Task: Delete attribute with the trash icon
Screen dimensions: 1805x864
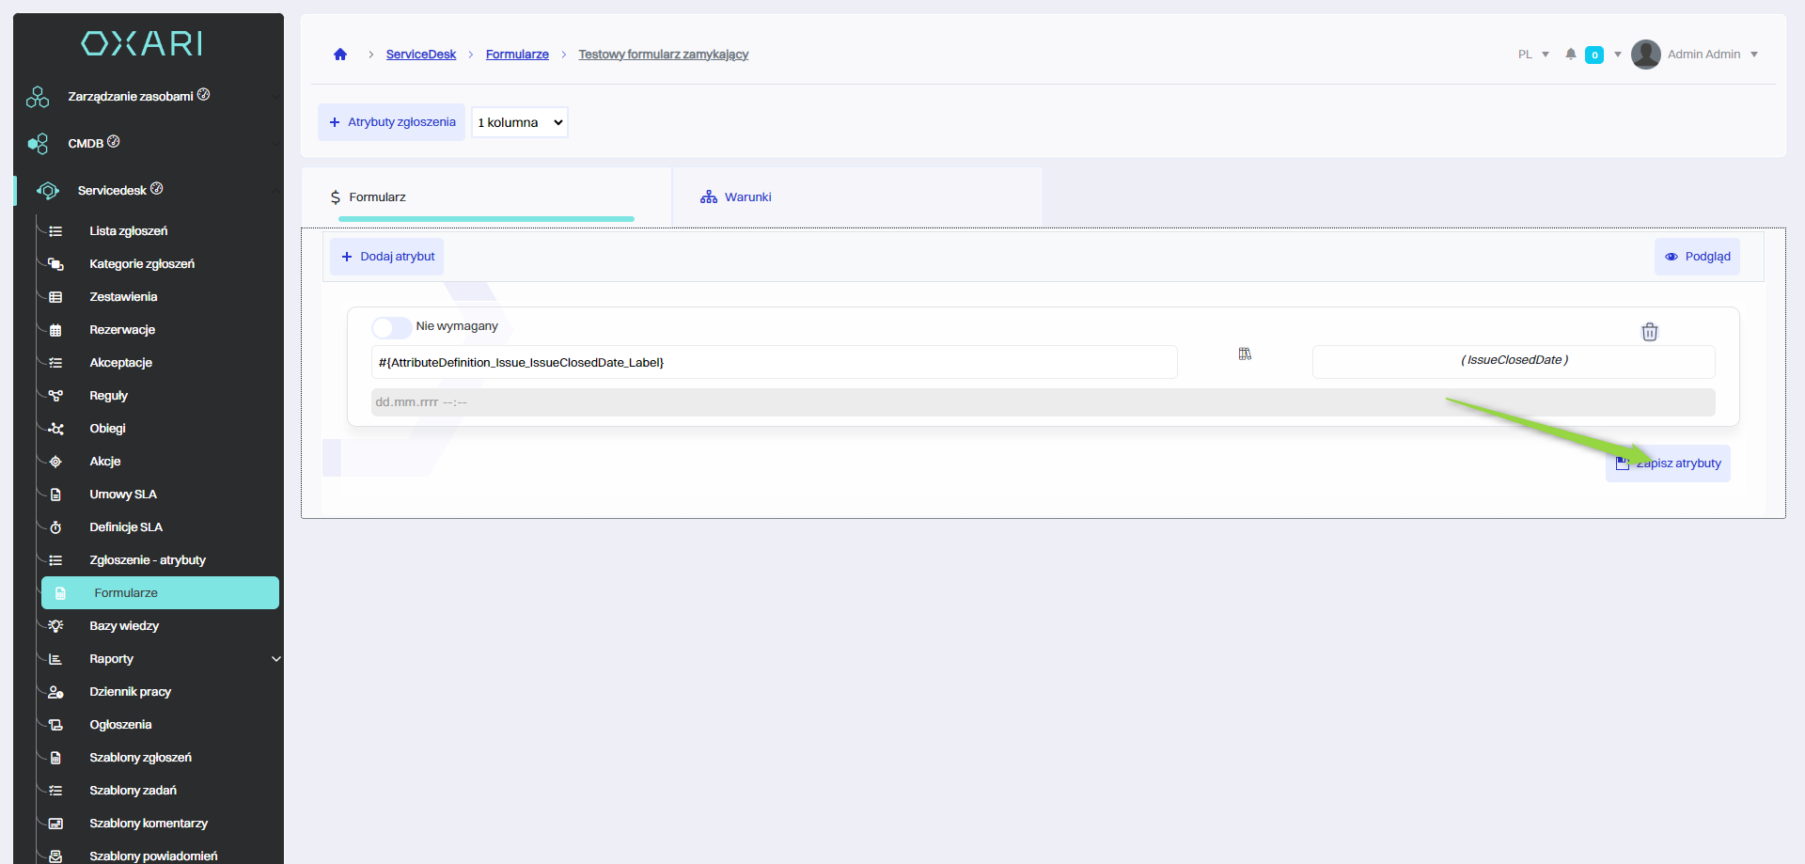Action: pyautogui.click(x=1649, y=332)
